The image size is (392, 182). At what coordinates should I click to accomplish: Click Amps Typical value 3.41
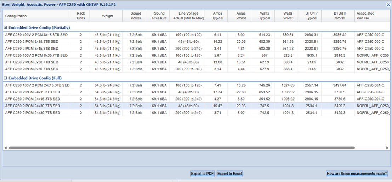click(x=218, y=49)
